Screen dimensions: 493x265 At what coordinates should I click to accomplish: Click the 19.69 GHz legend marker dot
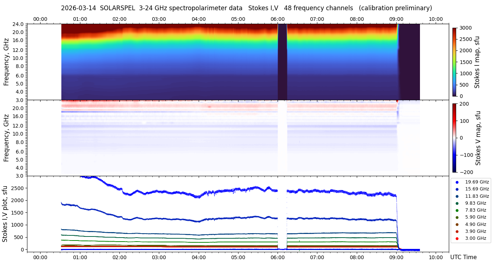point(457,182)
